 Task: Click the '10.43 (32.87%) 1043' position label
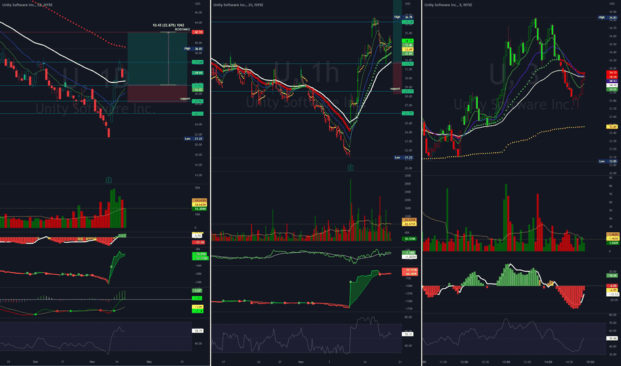169,25
